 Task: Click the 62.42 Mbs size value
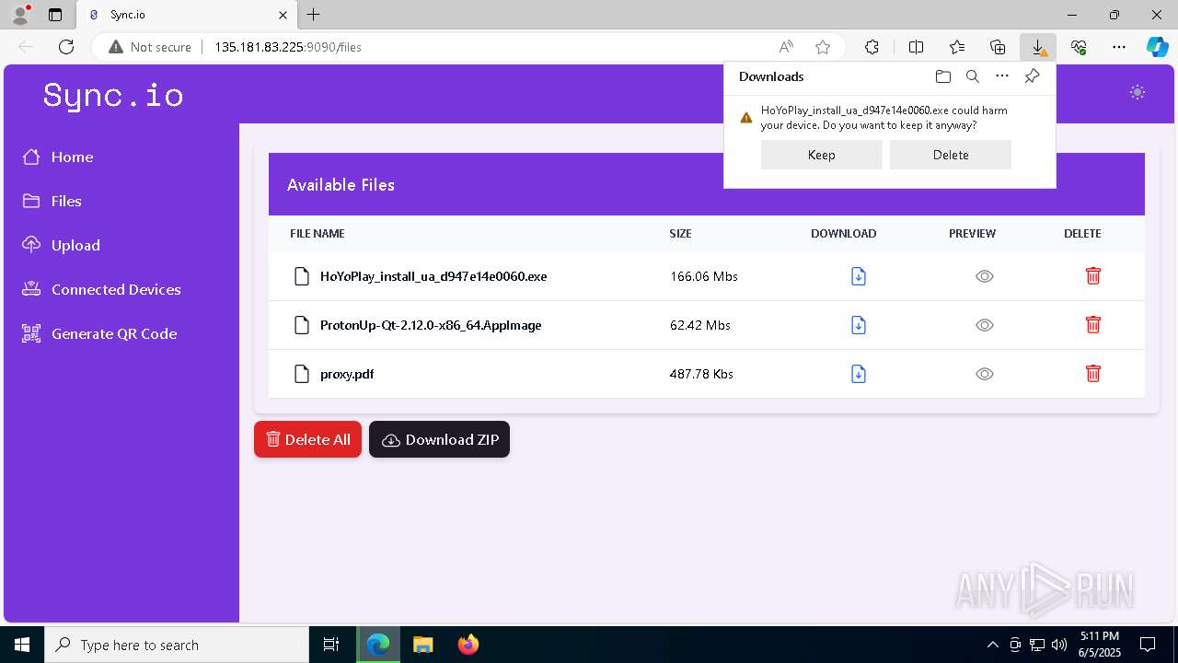point(700,325)
